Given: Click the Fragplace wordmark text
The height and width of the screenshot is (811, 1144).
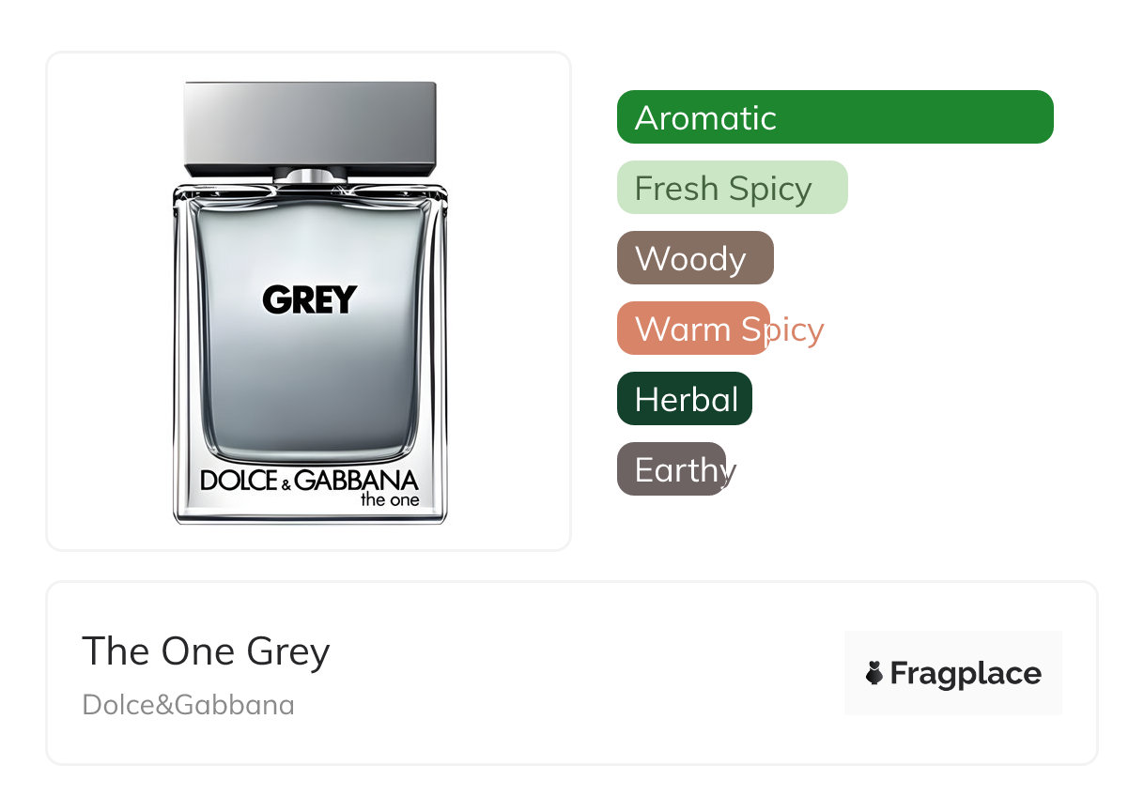Looking at the screenshot, I should (x=965, y=673).
